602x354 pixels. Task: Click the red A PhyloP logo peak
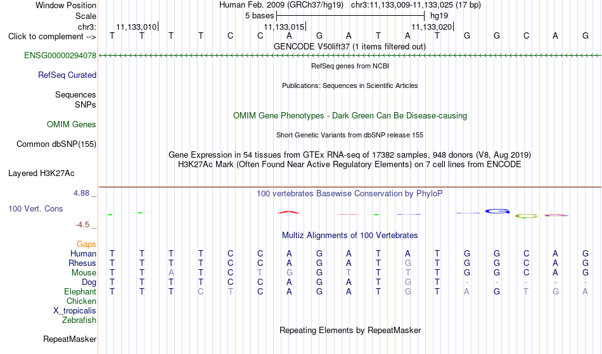pyautogui.click(x=288, y=212)
